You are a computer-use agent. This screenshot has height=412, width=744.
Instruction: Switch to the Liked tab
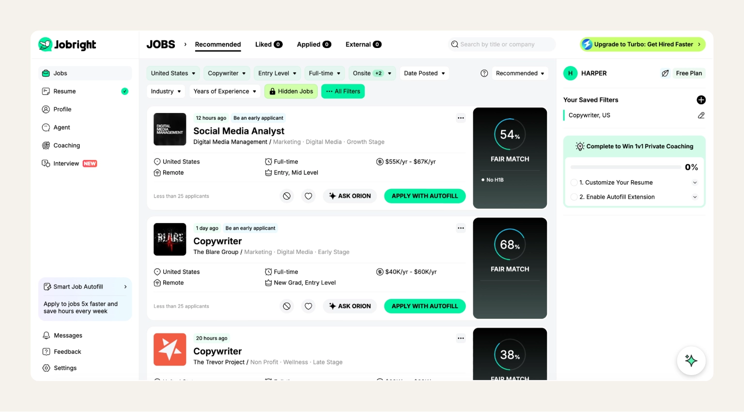click(x=269, y=44)
